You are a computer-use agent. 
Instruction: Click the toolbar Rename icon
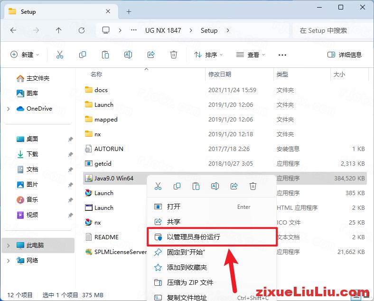(x=128, y=55)
